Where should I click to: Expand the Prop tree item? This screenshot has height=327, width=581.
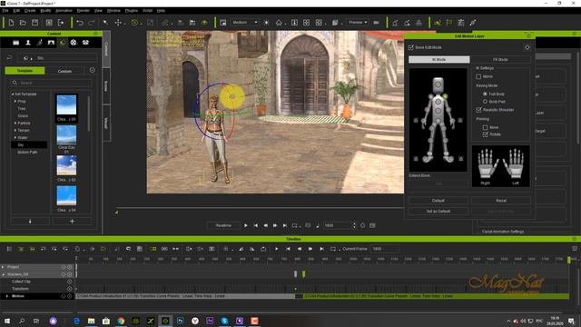click(x=15, y=101)
